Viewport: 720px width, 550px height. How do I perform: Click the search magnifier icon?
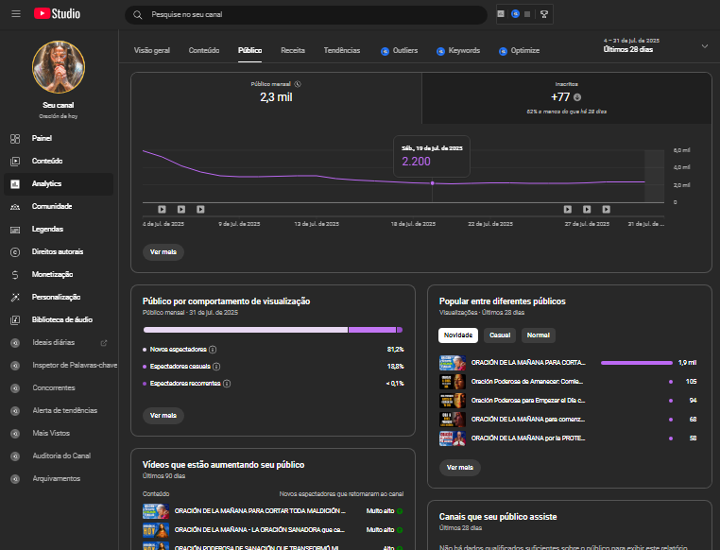click(137, 15)
